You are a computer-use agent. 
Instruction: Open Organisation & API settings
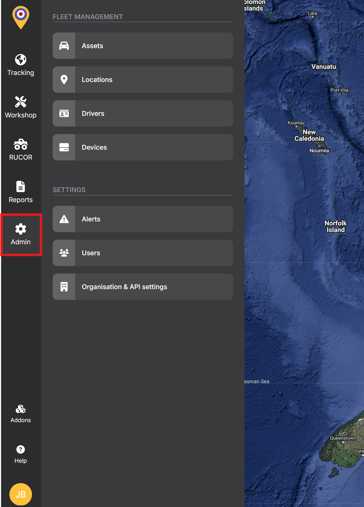point(143,287)
